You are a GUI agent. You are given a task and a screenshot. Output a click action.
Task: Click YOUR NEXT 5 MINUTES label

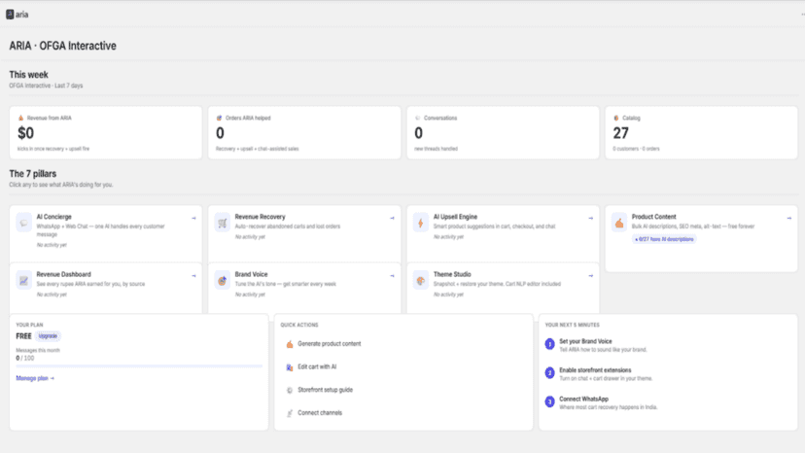[x=572, y=325]
